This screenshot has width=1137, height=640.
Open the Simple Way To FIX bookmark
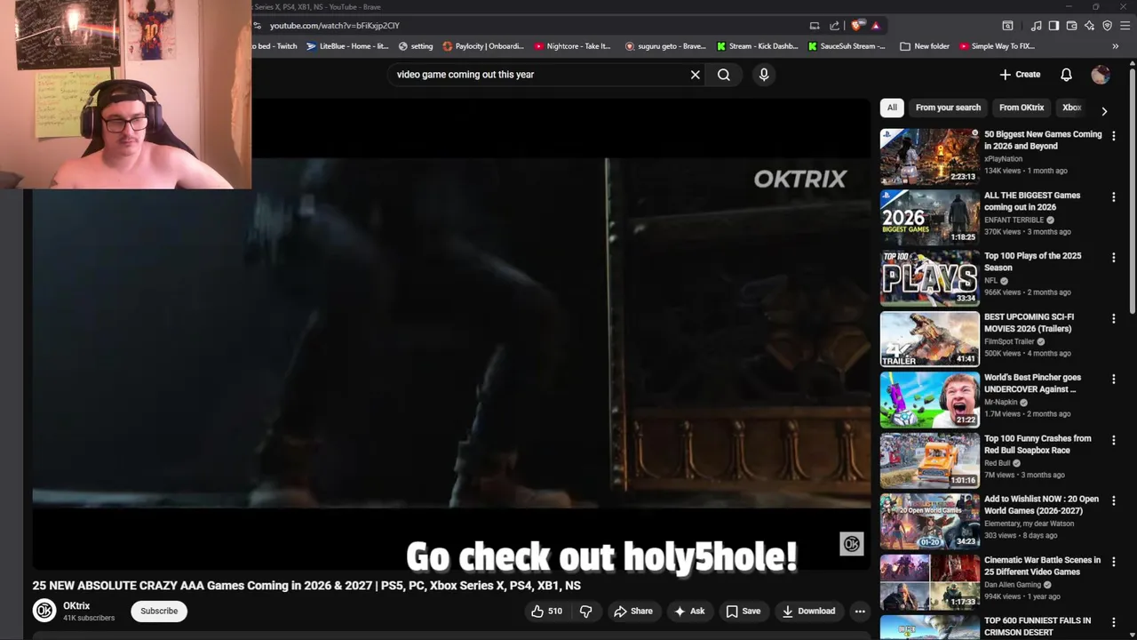click(x=997, y=46)
